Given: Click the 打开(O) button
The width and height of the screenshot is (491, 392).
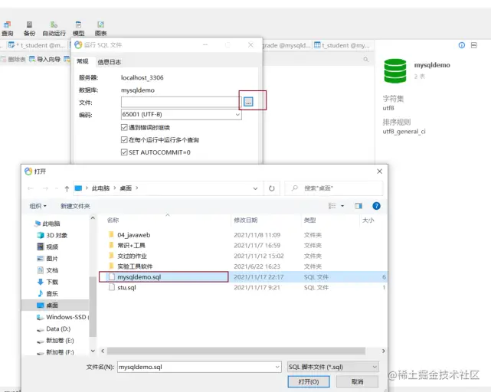Looking at the screenshot, I should (309, 382).
